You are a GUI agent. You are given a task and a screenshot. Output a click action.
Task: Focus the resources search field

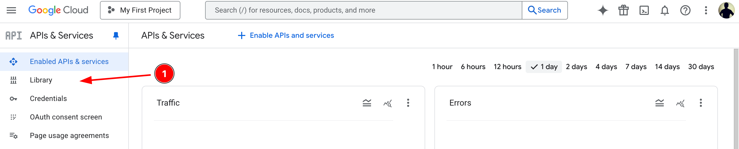pos(364,10)
